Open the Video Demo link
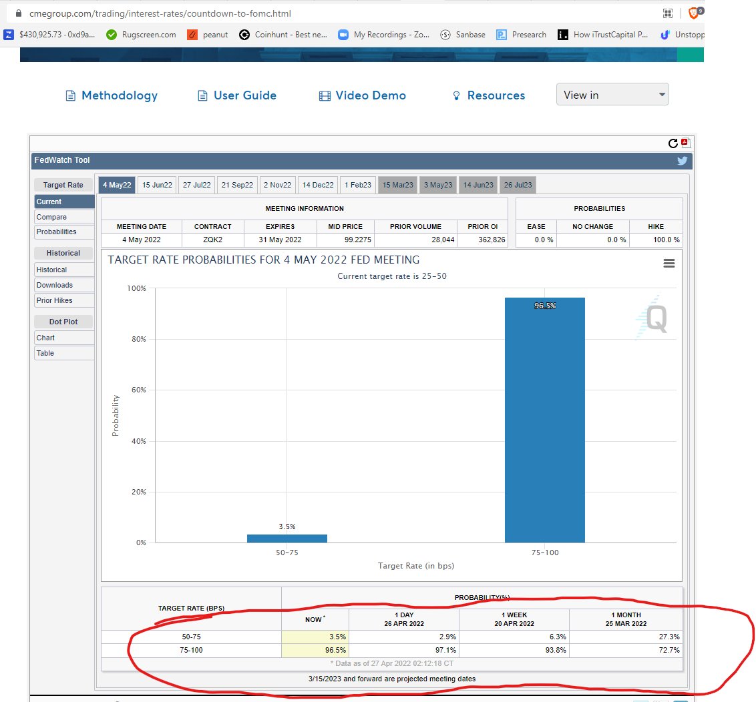 coord(363,95)
